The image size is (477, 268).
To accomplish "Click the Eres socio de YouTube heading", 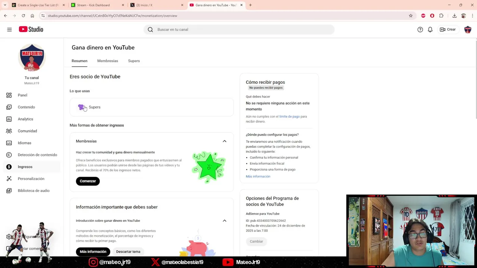I will [95, 77].
